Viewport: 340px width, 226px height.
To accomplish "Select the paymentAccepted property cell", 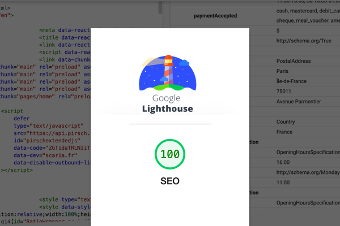I will (215, 16).
